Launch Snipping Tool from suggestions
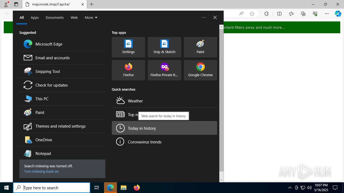The height and width of the screenshot is (193, 344). tap(62, 71)
